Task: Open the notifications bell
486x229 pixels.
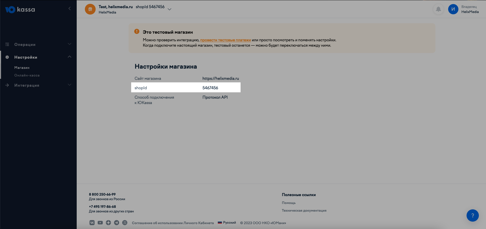Action: [438, 9]
